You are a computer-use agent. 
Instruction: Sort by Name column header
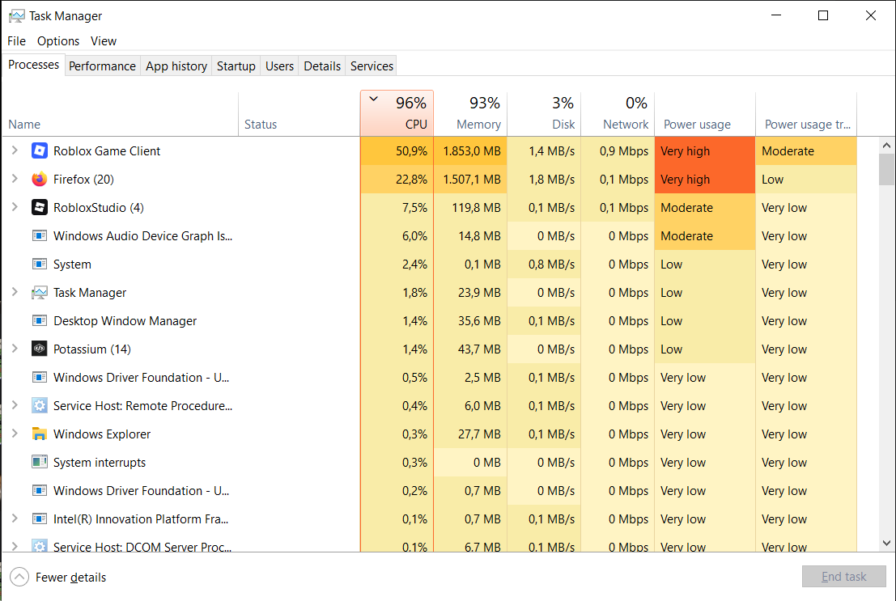(x=120, y=114)
